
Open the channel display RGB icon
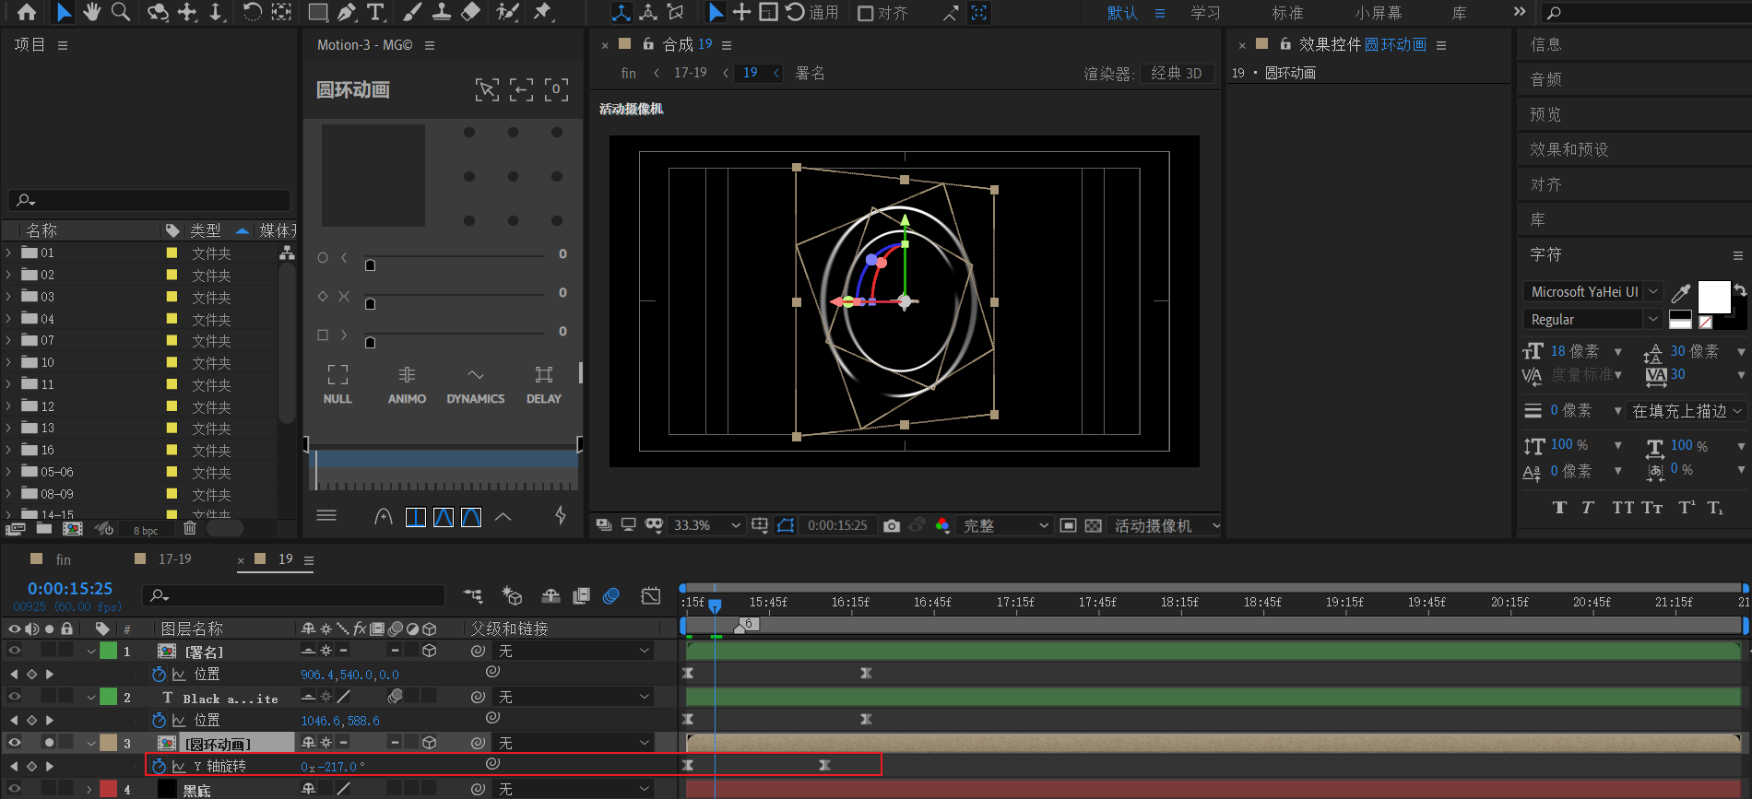click(942, 525)
